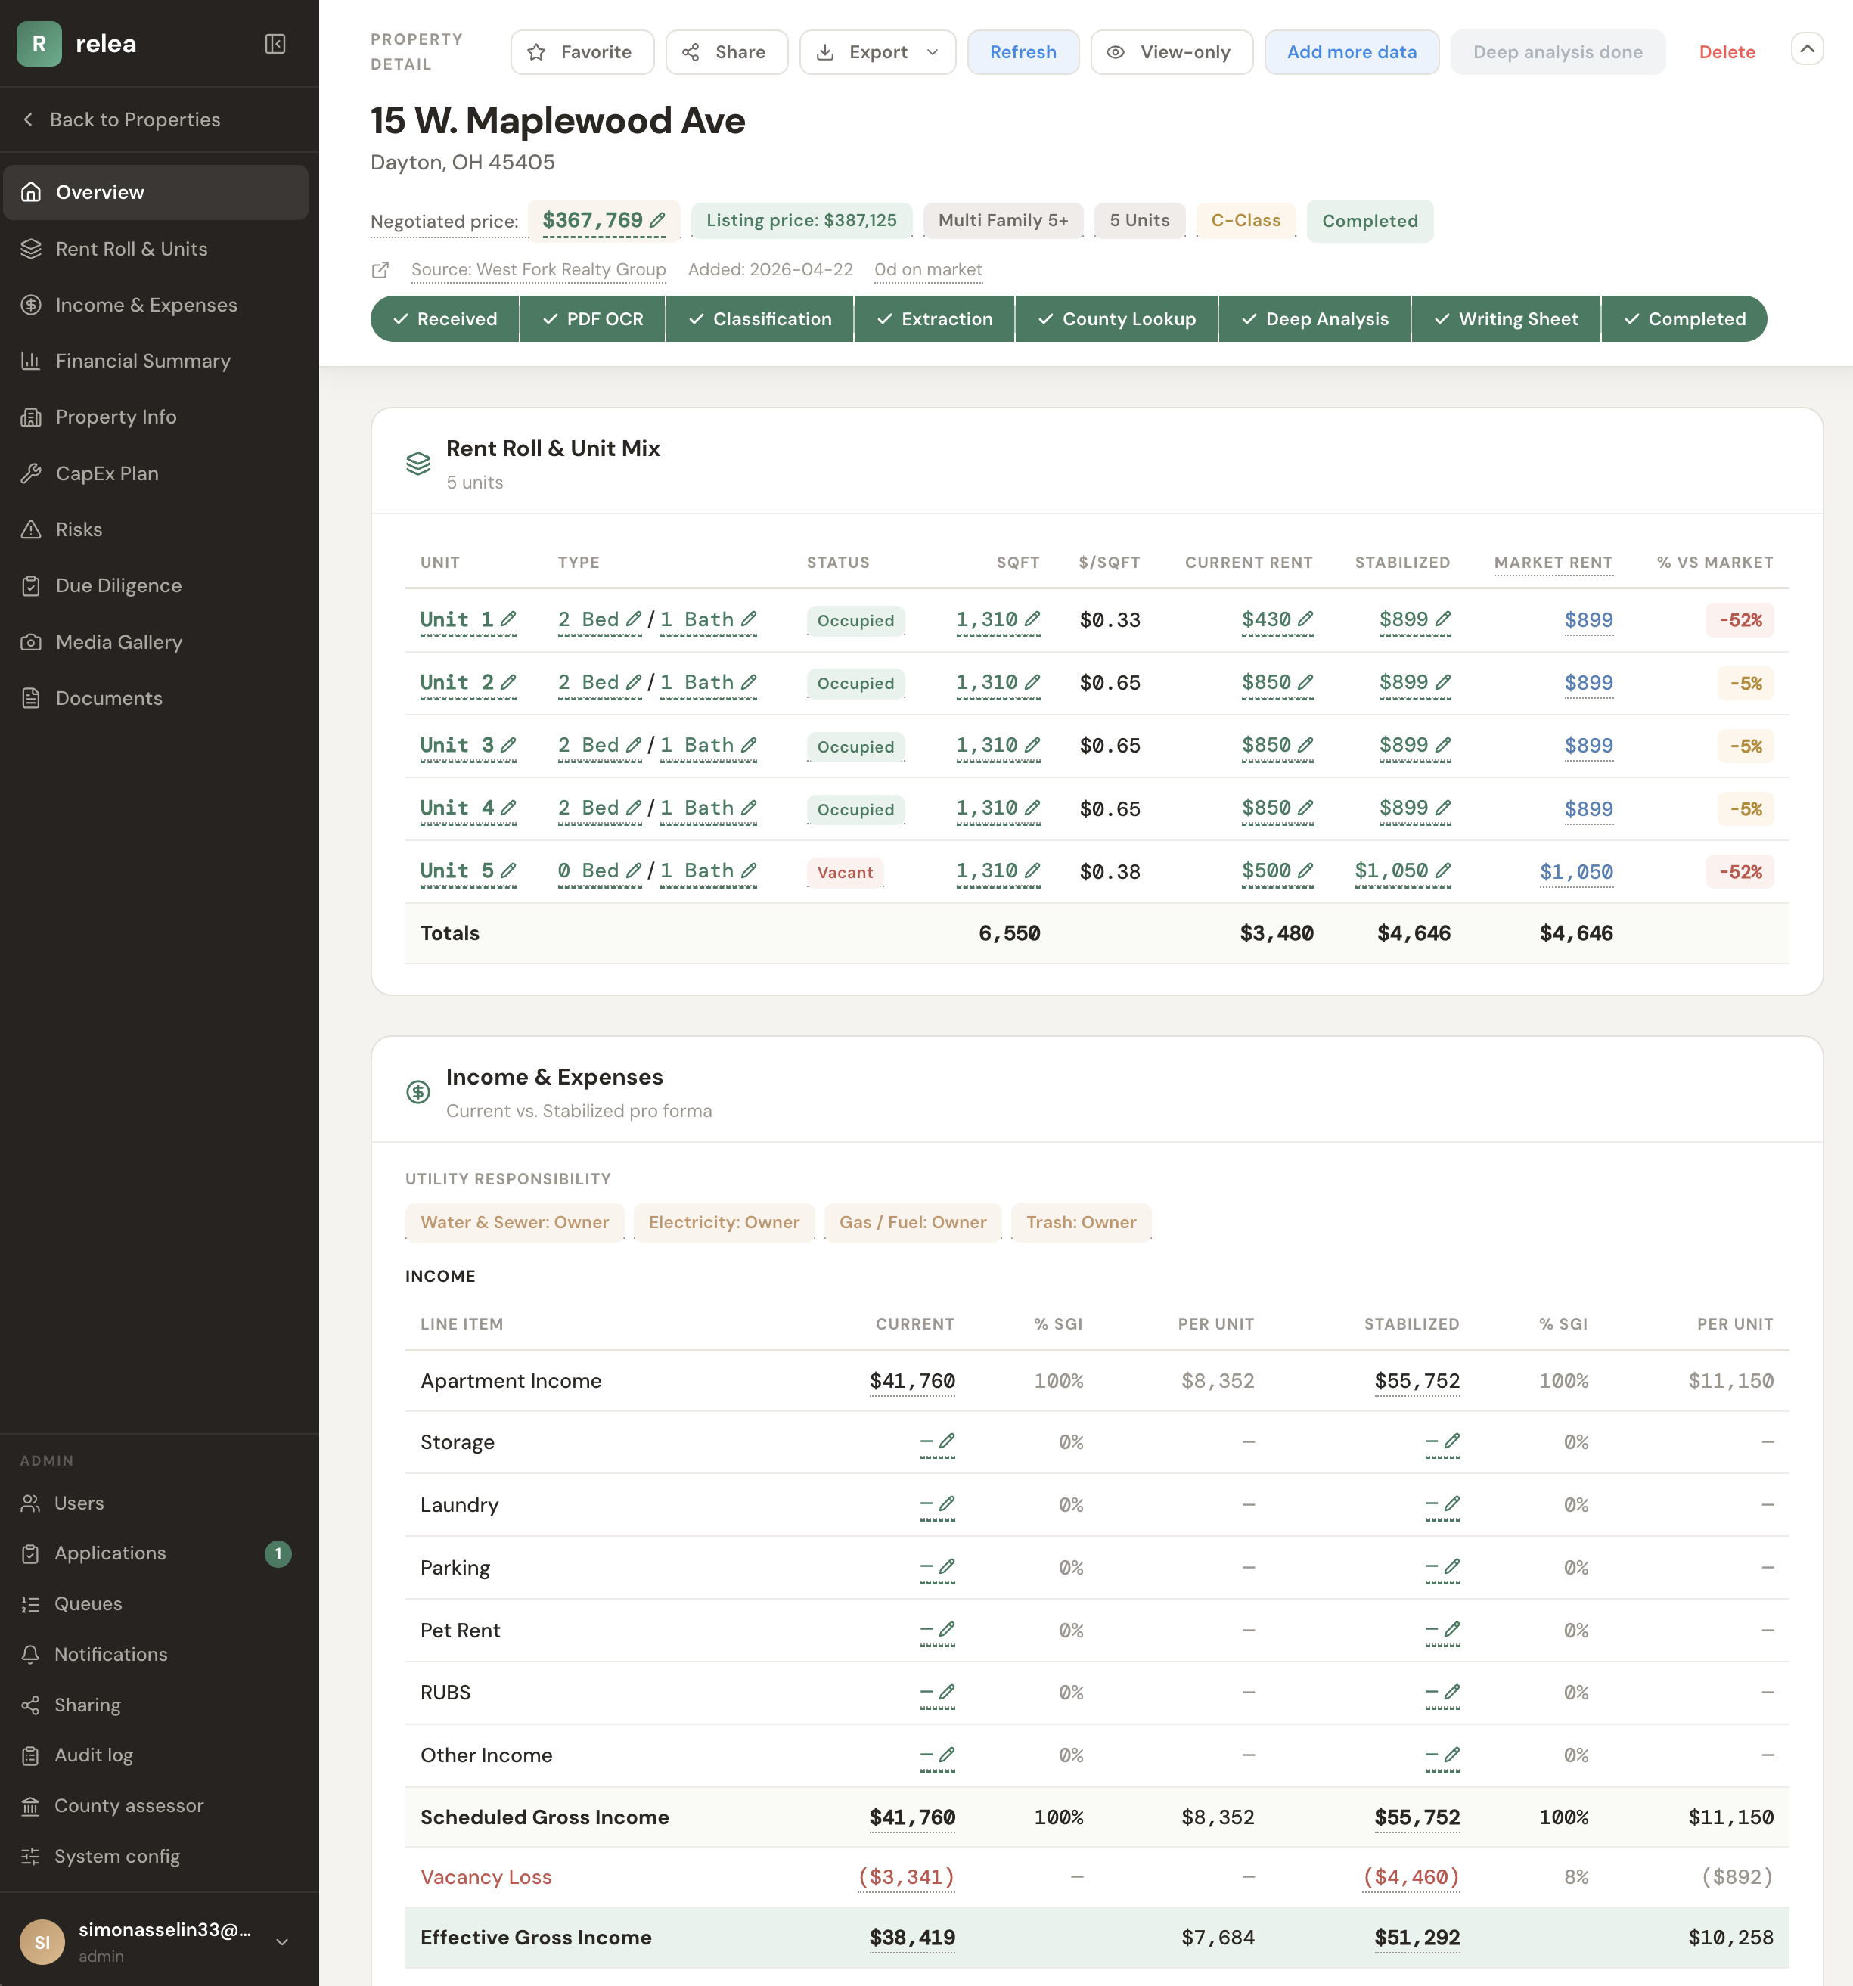1853x1986 pixels.
Task: Edit the Storage current income value pencil
Action: click(x=947, y=1441)
